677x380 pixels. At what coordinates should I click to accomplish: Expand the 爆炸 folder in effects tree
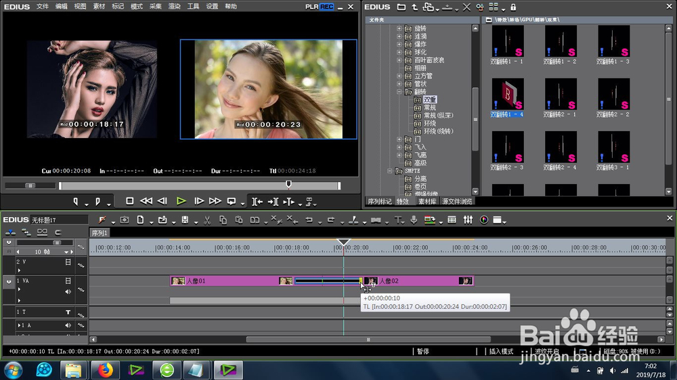tap(399, 44)
